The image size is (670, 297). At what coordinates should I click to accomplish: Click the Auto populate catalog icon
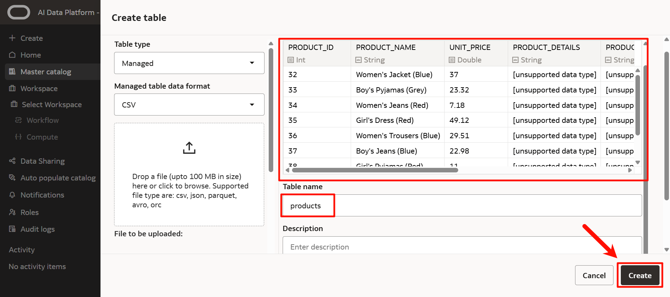pos(12,178)
